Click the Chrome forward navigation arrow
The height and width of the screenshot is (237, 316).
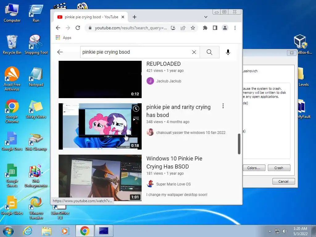(68, 28)
